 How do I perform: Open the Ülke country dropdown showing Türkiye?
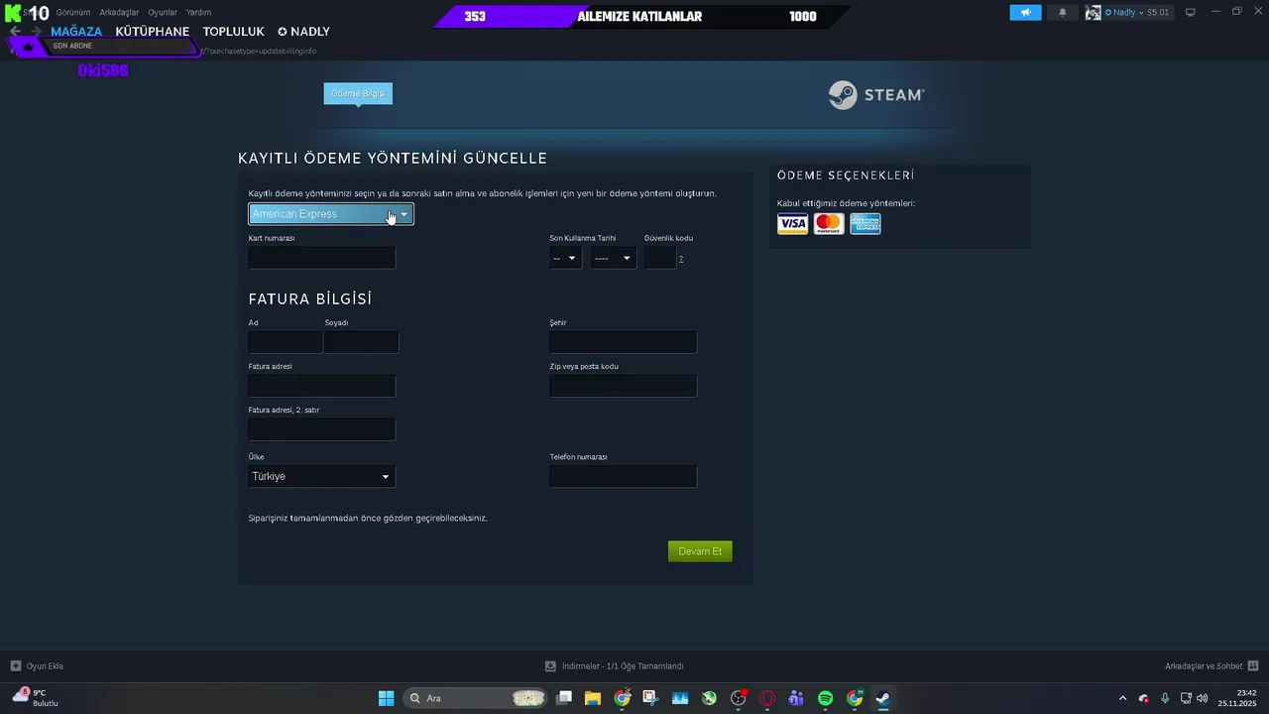[322, 477]
